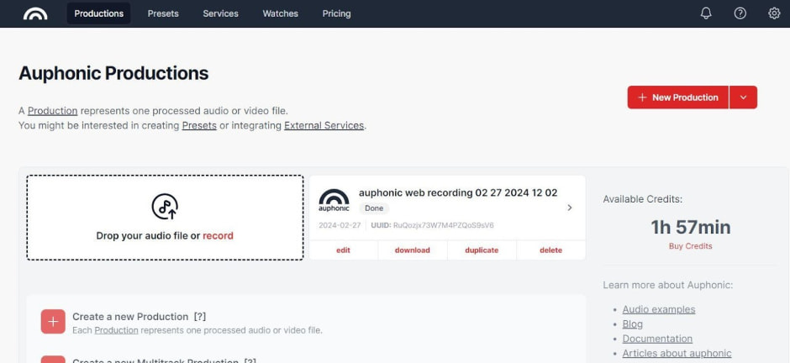Viewport: 790px width, 363px height.
Task: Open the notifications bell
Action: [706, 13]
